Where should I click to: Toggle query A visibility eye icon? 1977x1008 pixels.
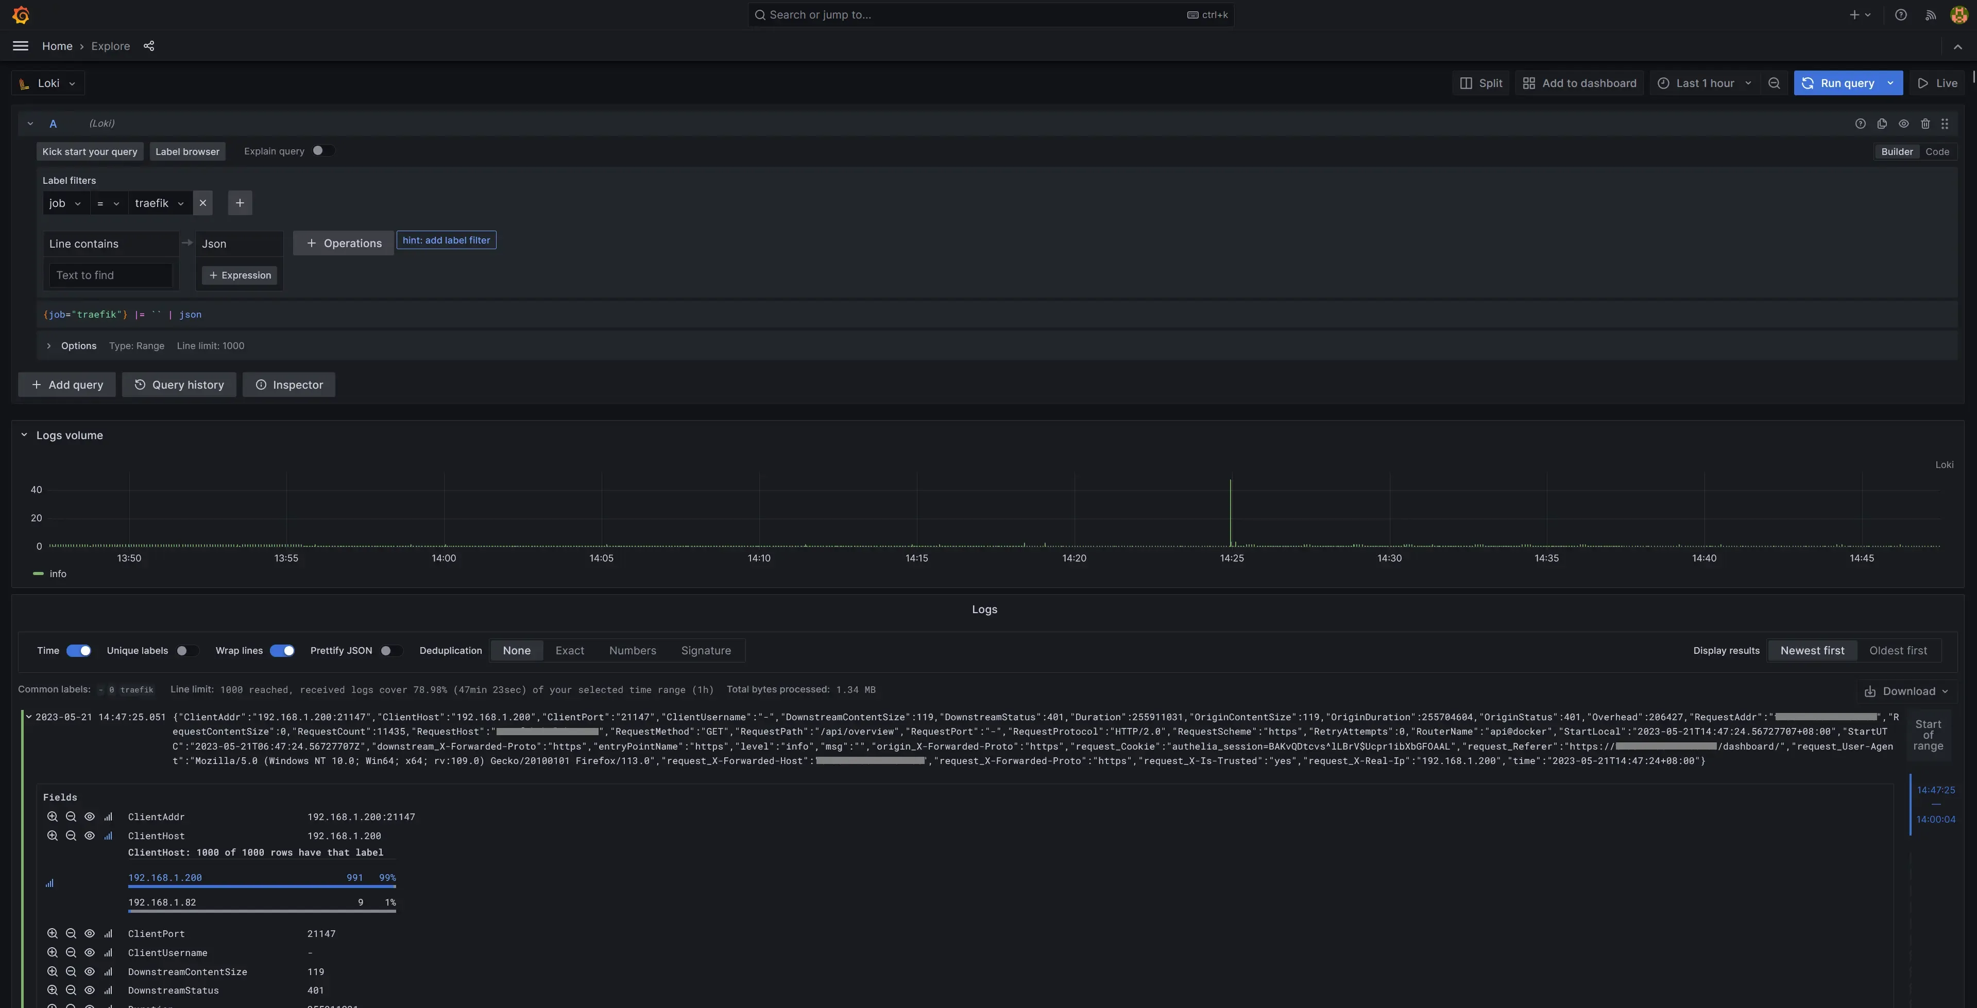pyautogui.click(x=1903, y=124)
